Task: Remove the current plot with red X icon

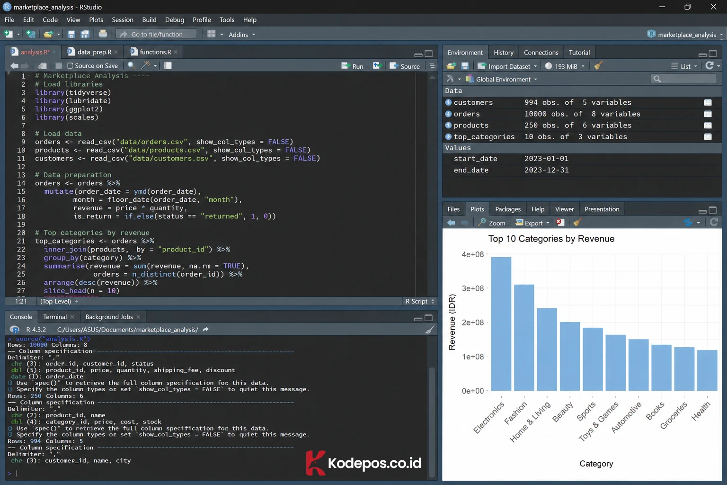Action: pyautogui.click(x=560, y=222)
